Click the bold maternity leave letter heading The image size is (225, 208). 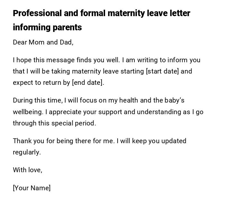tap(101, 14)
